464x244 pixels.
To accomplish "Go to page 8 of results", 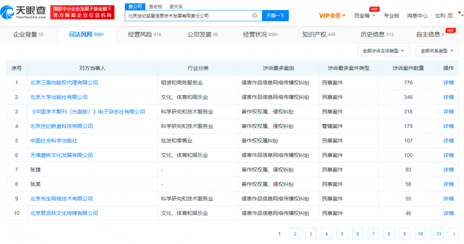I will tap(389, 234).
